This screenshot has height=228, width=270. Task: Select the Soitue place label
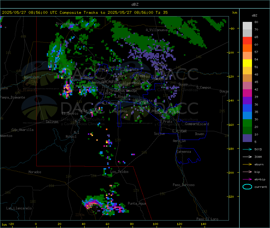159,134
